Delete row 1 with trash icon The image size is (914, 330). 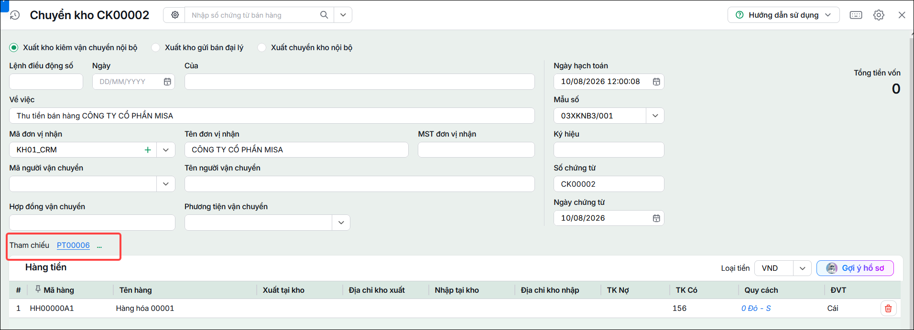(888, 309)
